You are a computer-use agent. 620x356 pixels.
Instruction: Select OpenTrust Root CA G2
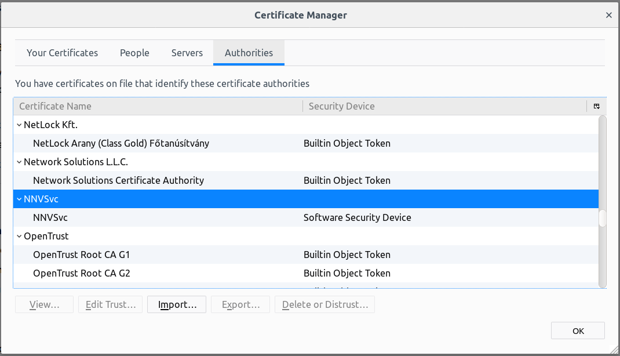[82, 273]
